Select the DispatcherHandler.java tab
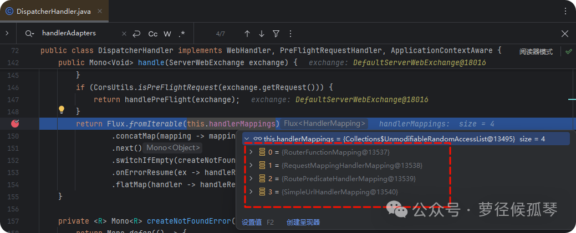The height and width of the screenshot is (233, 576). tap(54, 12)
